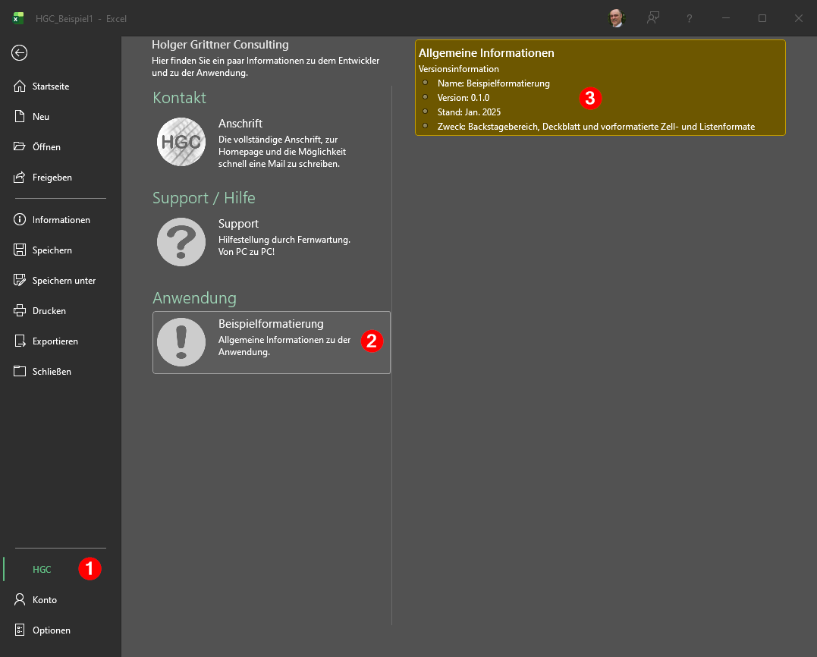
Task: Click the question mark help icon in title bar
Action: (689, 18)
